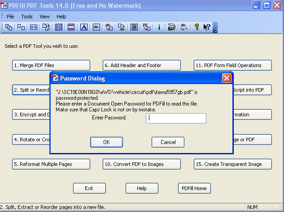Screen dimensions: 284x212
Task: Click the Convert PDF to Images toolbar icon
Action: click(x=121, y=27)
